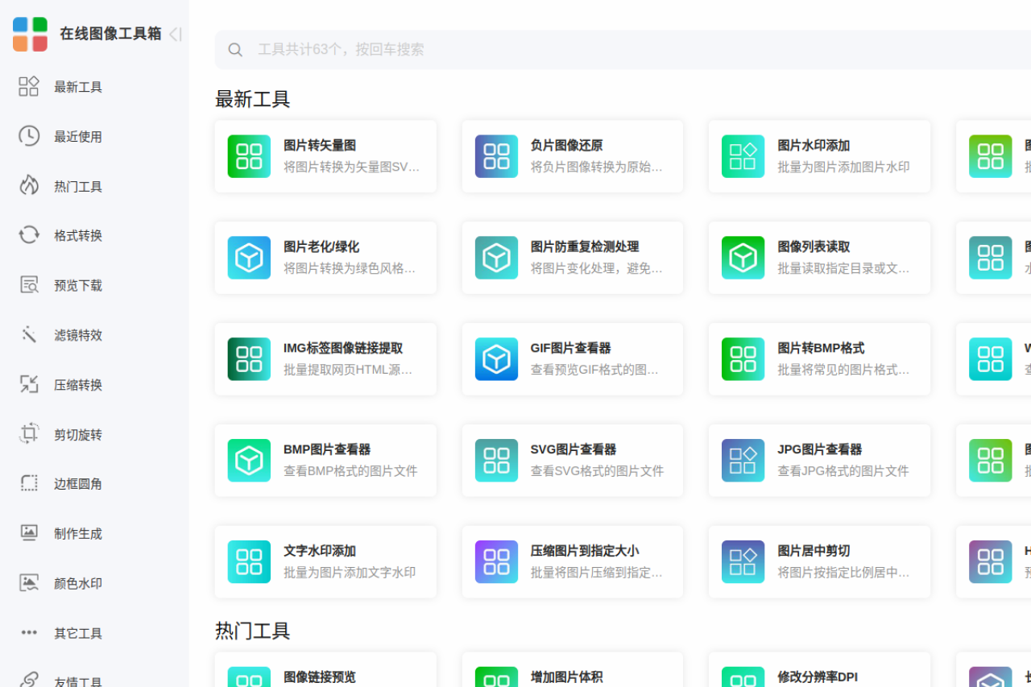Click the BMP图片查看器 cube icon

coord(249,461)
